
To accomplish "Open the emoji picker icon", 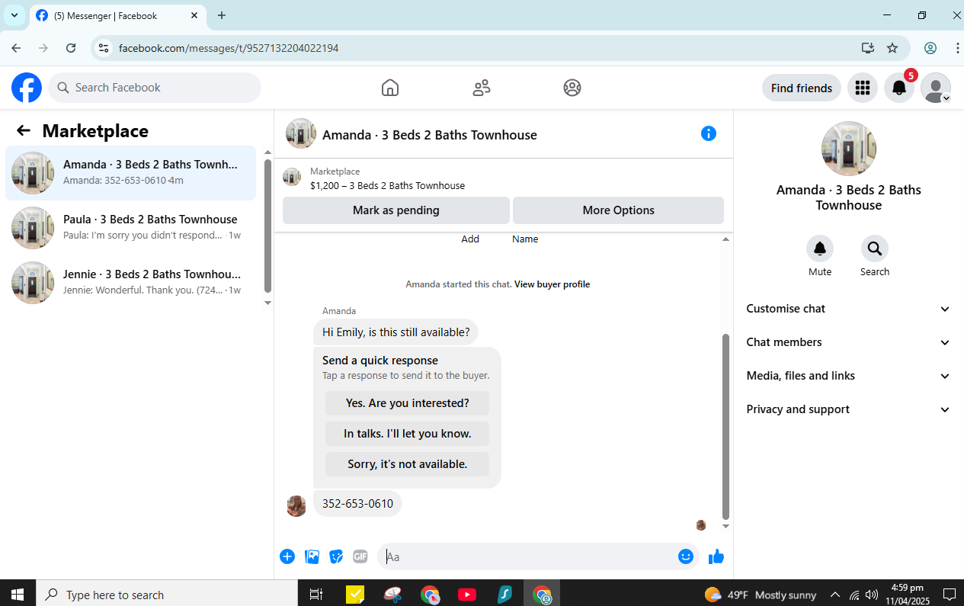I will [x=686, y=556].
